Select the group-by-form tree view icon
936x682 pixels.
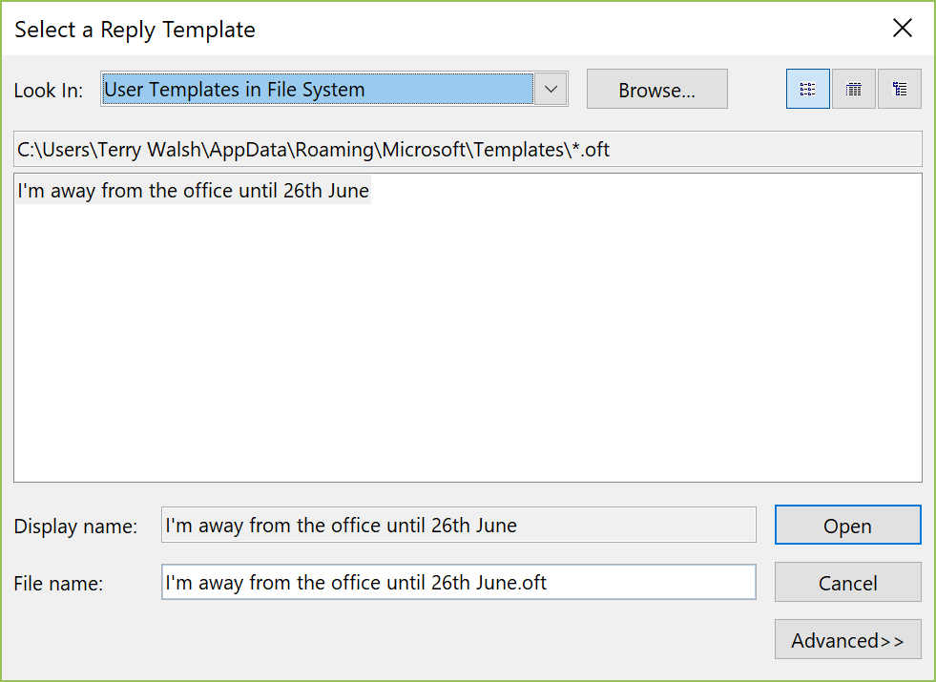point(900,89)
